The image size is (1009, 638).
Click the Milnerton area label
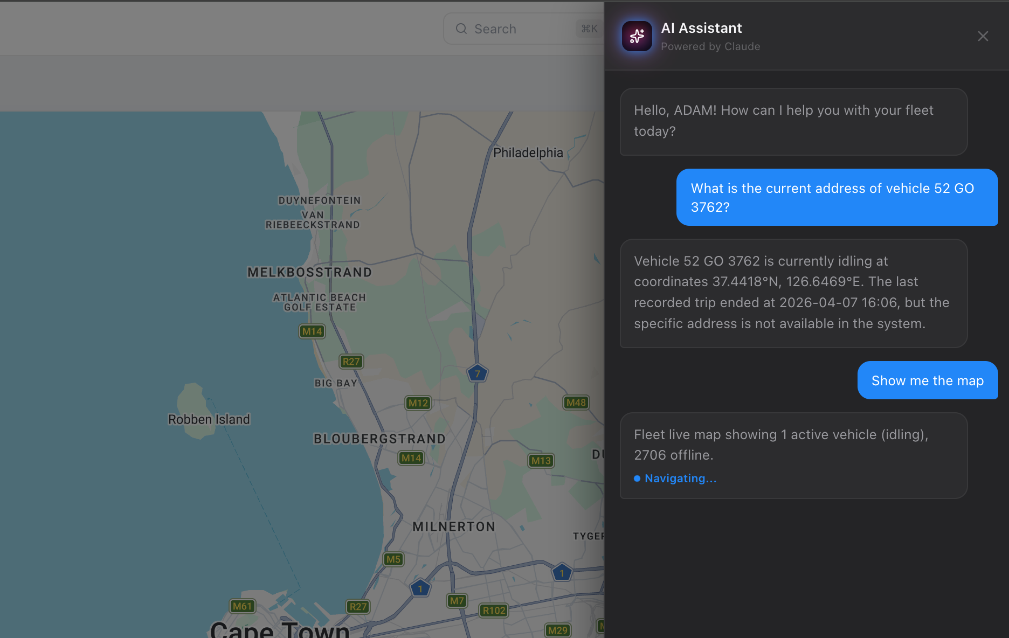pos(454,526)
